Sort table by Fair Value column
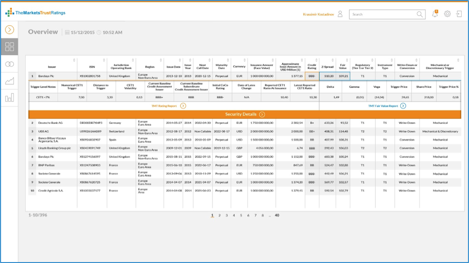The image size is (469, 263). [x=347, y=60]
